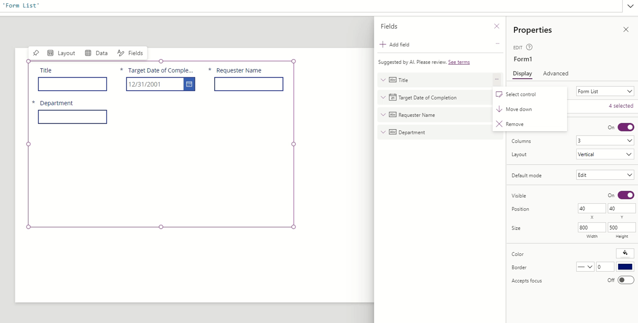
Task: Choose Select control from context menu
Action: pyautogui.click(x=530, y=94)
